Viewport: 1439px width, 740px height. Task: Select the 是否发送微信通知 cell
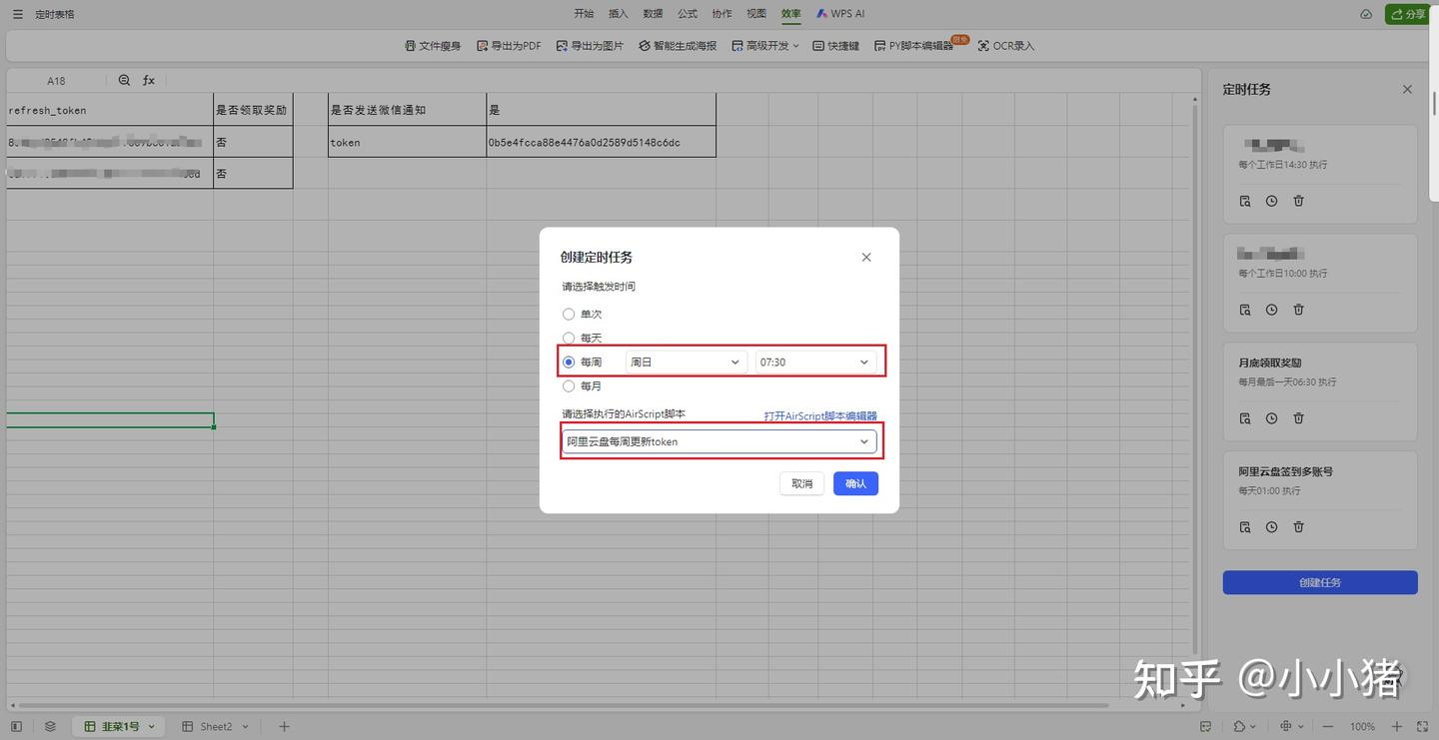408,110
